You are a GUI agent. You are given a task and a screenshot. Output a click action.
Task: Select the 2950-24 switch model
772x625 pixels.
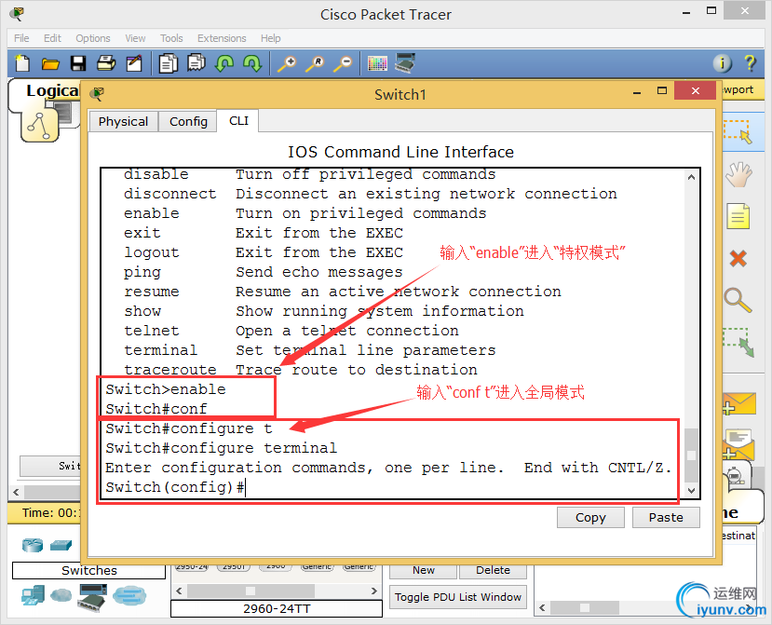192,566
